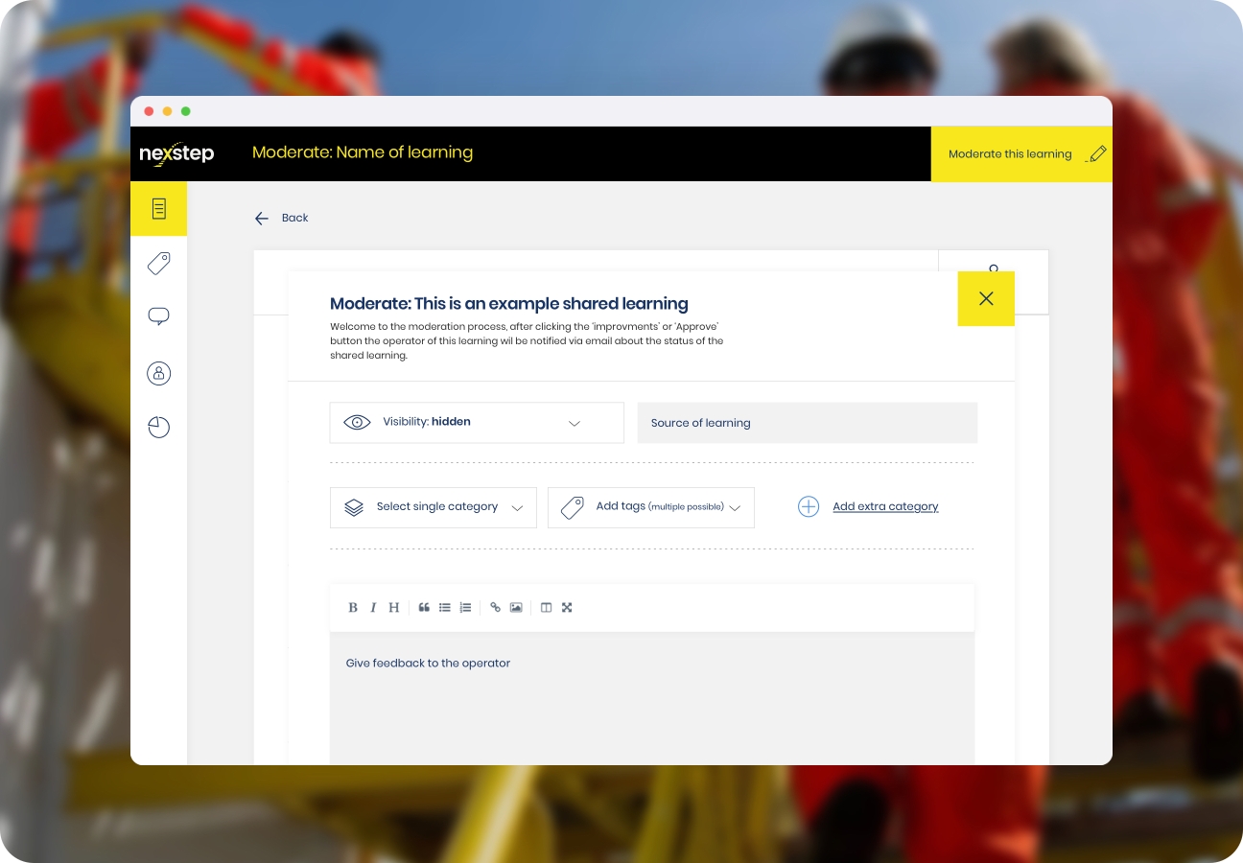
Task: Close the moderation panel with the X
Action: [986, 298]
